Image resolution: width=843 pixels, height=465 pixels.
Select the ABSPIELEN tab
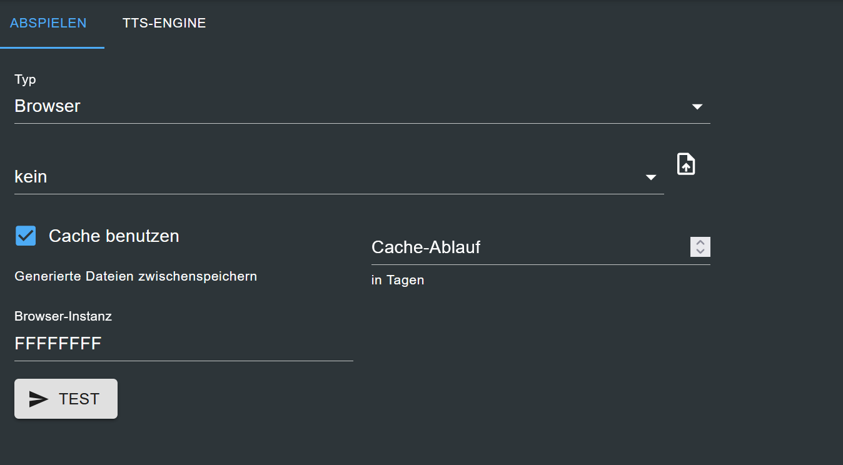(x=48, y=23)
